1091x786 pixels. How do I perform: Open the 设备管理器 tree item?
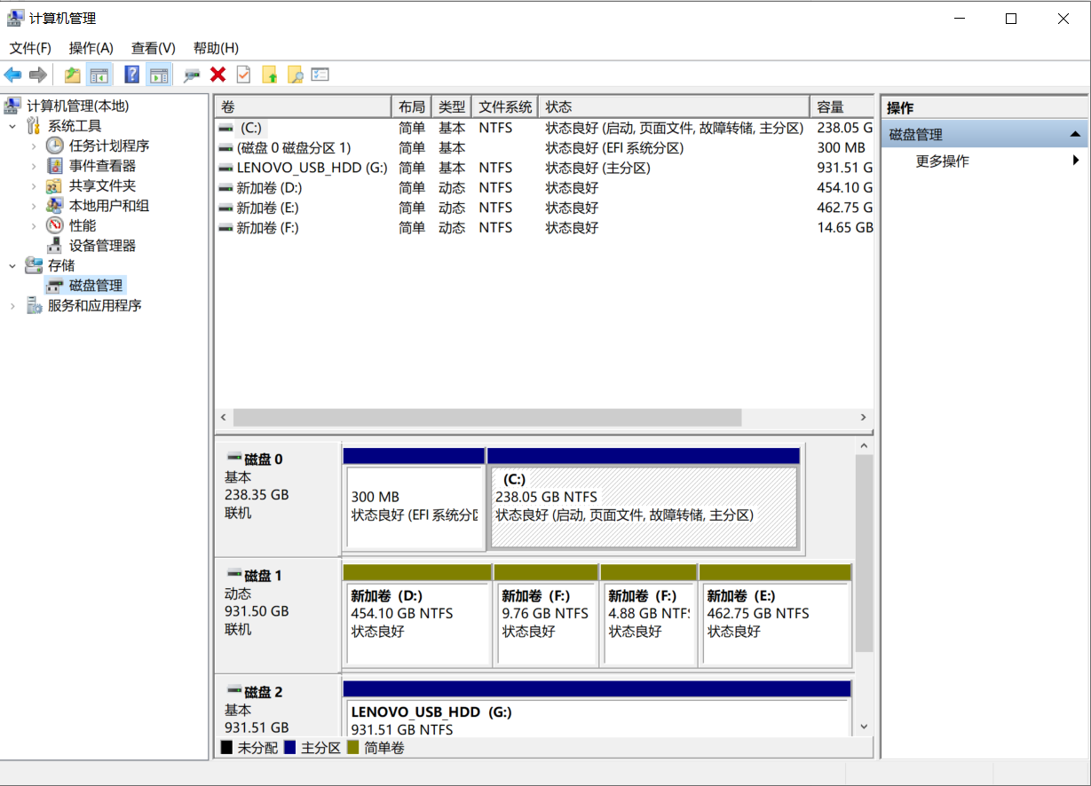point(102,246)
